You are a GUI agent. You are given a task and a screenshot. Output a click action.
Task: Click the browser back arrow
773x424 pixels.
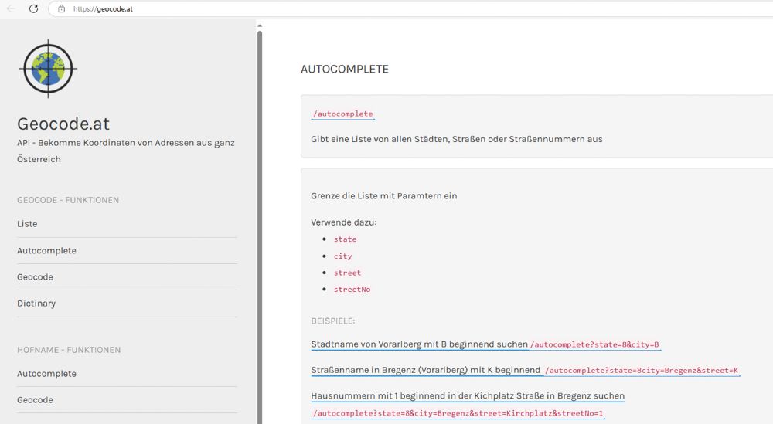coord(11,8)
